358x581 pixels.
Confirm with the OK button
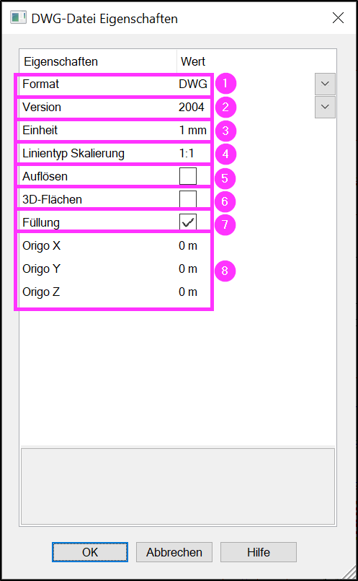(90, 552)
